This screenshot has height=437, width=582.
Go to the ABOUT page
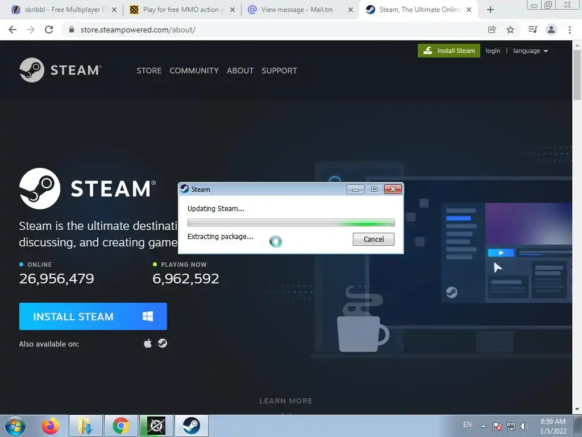coord(240,71)
